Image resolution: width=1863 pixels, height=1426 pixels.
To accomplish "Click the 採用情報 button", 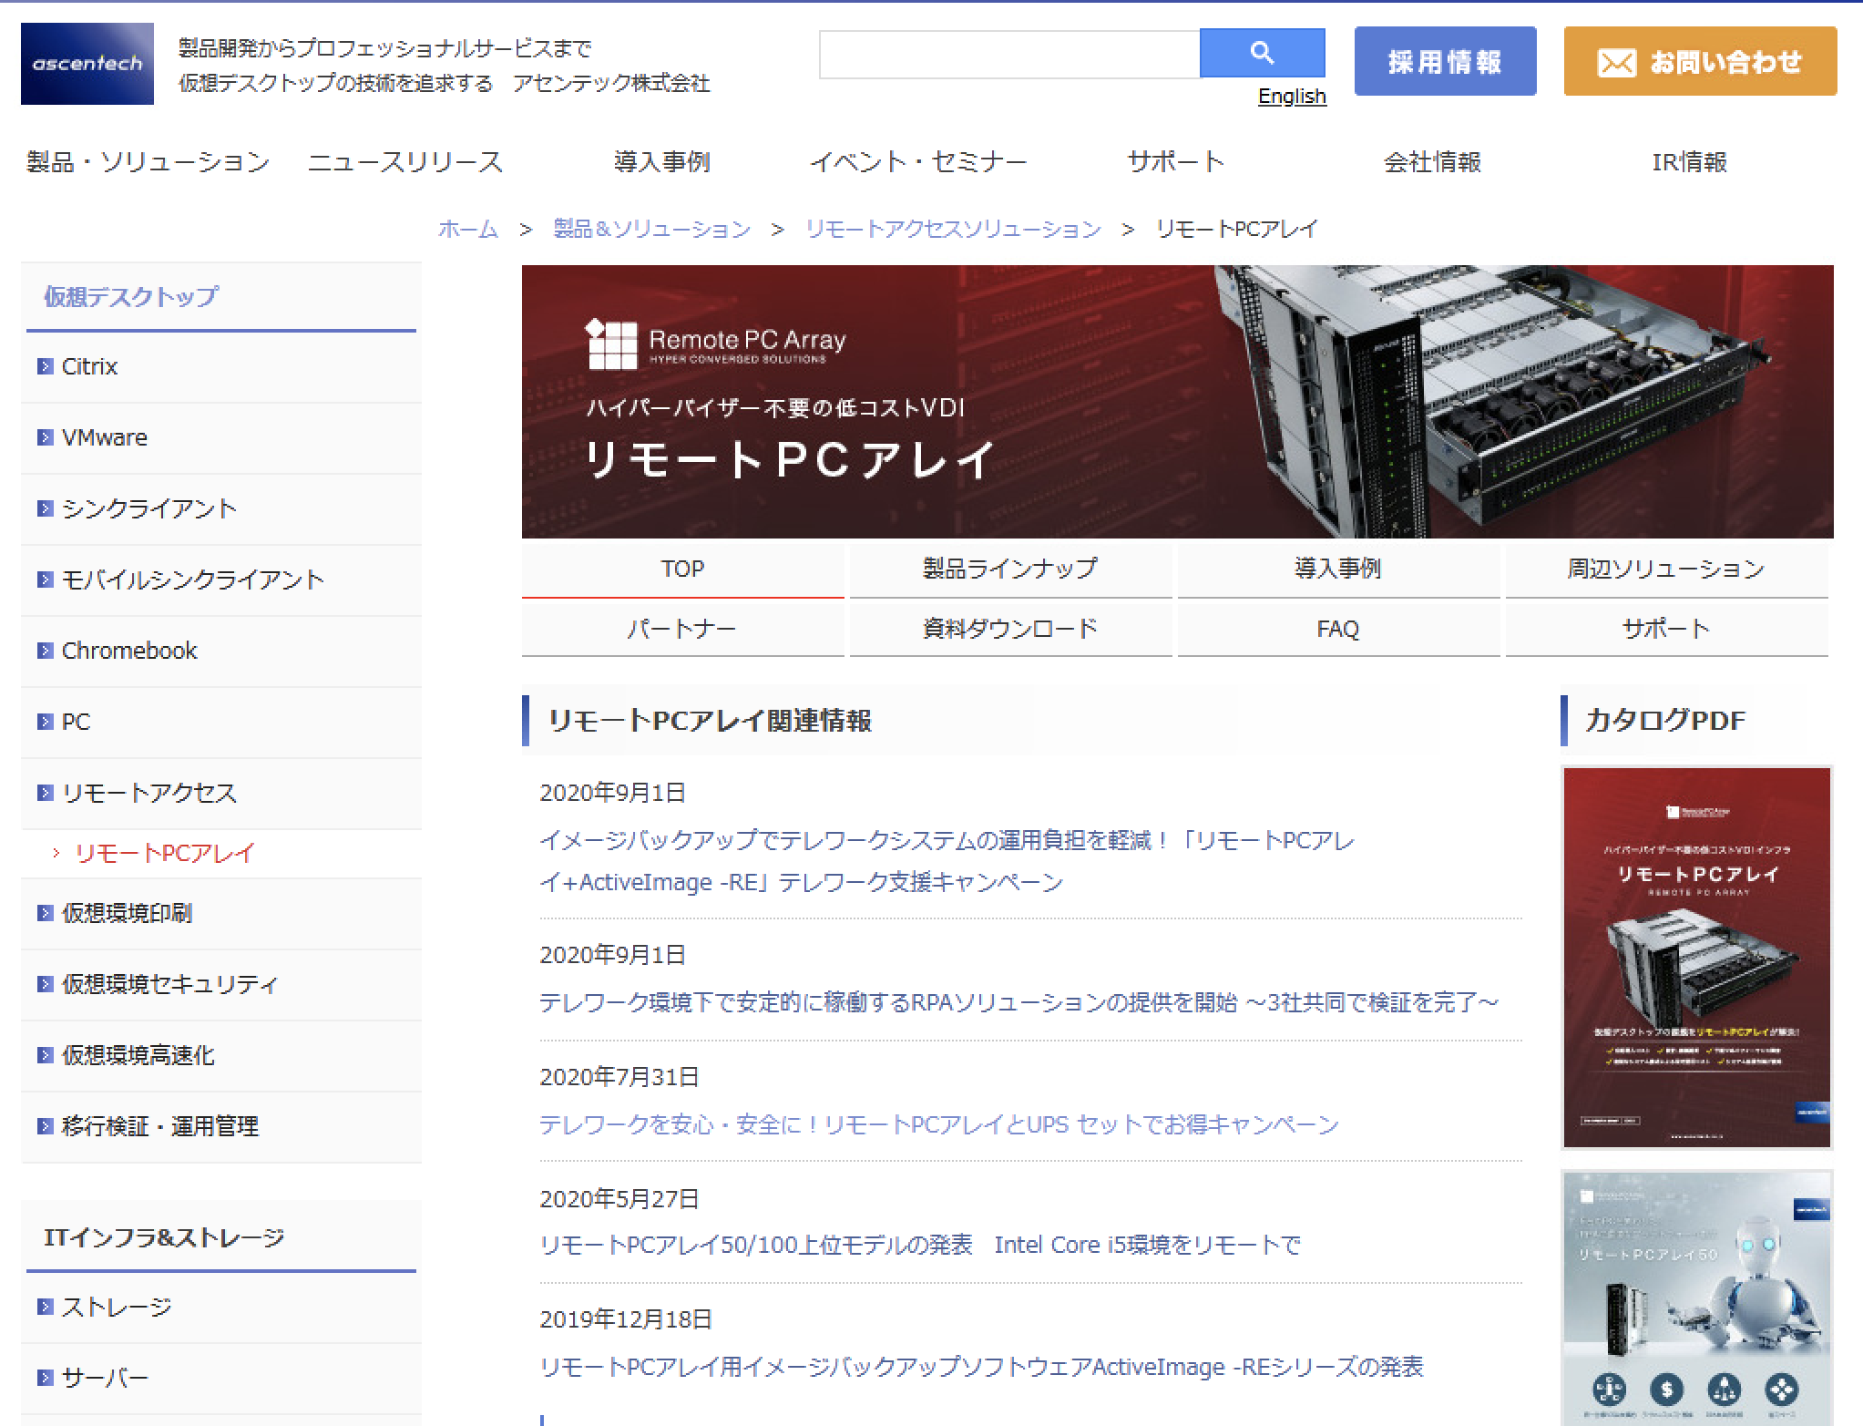I will coord(1445,61).
